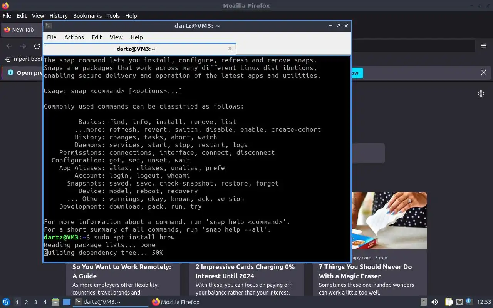Viewport: 493px width, 308px height.
Task: Switch to workspace 3
Action: click(x=35, y=302)
